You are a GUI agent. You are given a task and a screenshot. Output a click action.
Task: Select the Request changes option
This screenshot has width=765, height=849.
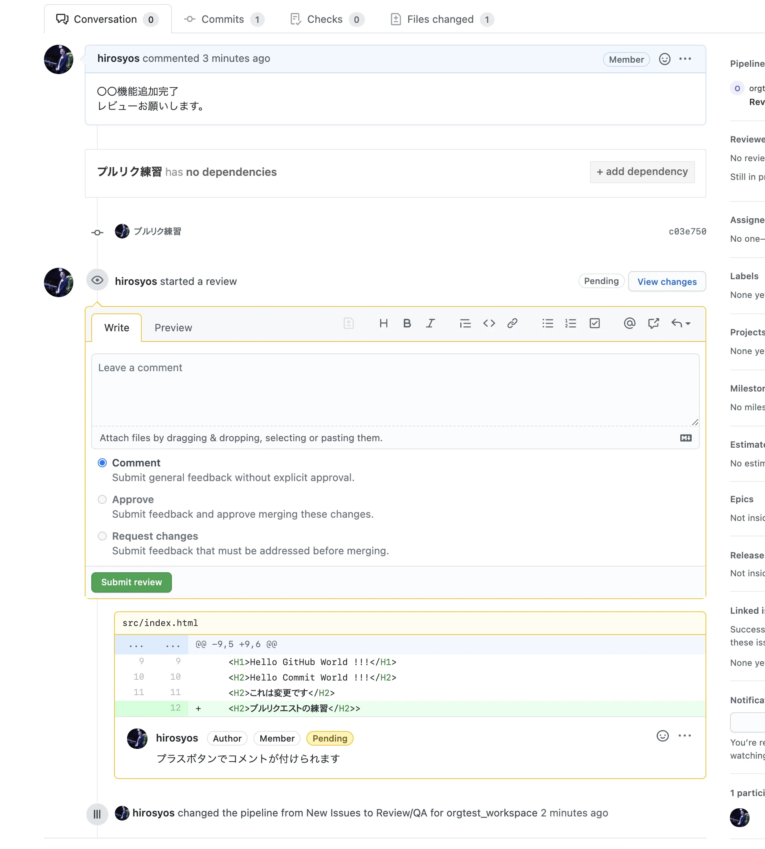(x=102, y=536)
